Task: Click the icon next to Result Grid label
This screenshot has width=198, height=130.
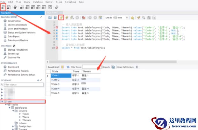Action: 62,67
